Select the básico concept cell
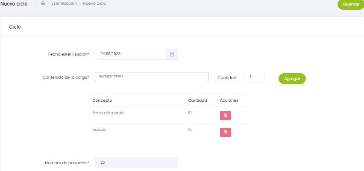364x171 pixels. pyautogui.click(x=99, y=130)
